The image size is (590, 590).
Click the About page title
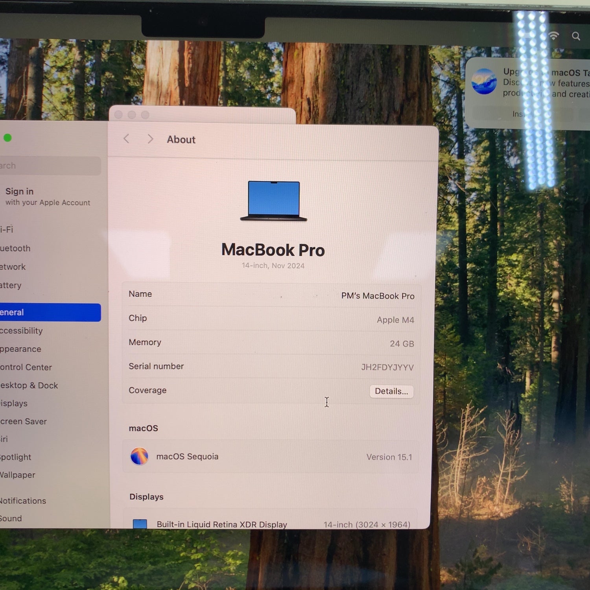(x=181, y=140)
